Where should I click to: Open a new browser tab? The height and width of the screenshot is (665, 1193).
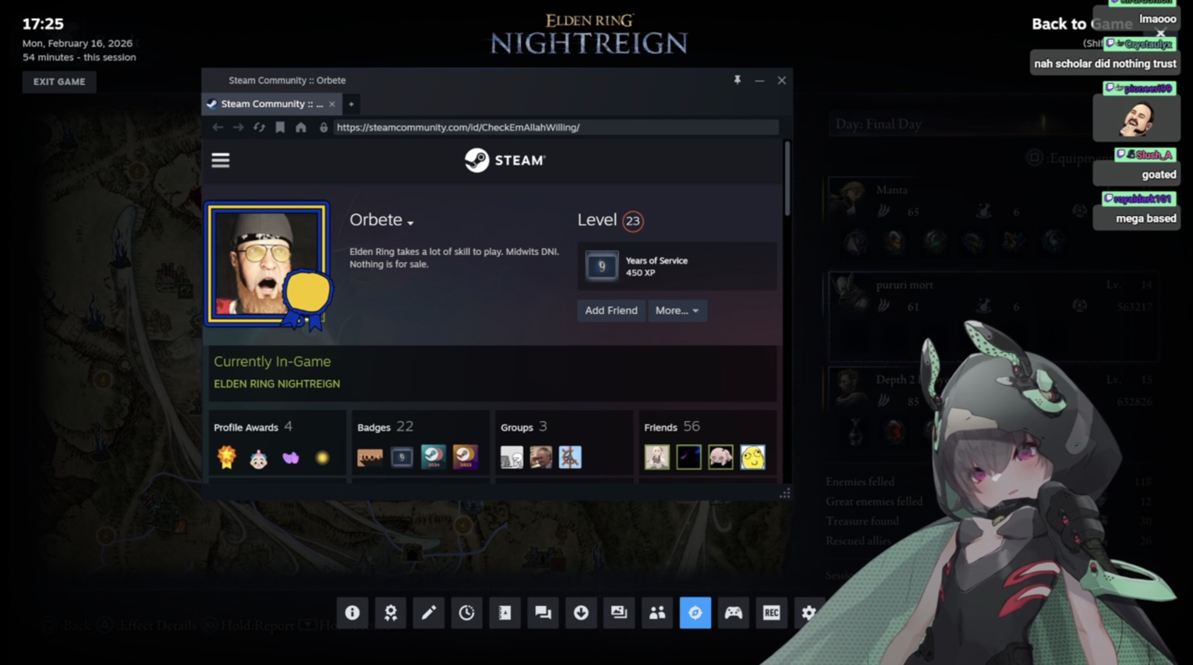click(x=351, y=104)
